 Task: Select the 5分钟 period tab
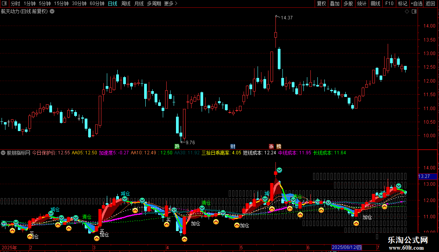[x=45, y=3]
